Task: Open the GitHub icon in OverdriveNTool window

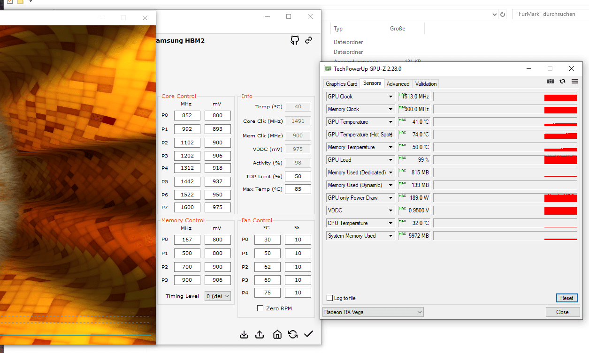Action: coord(295,40)
